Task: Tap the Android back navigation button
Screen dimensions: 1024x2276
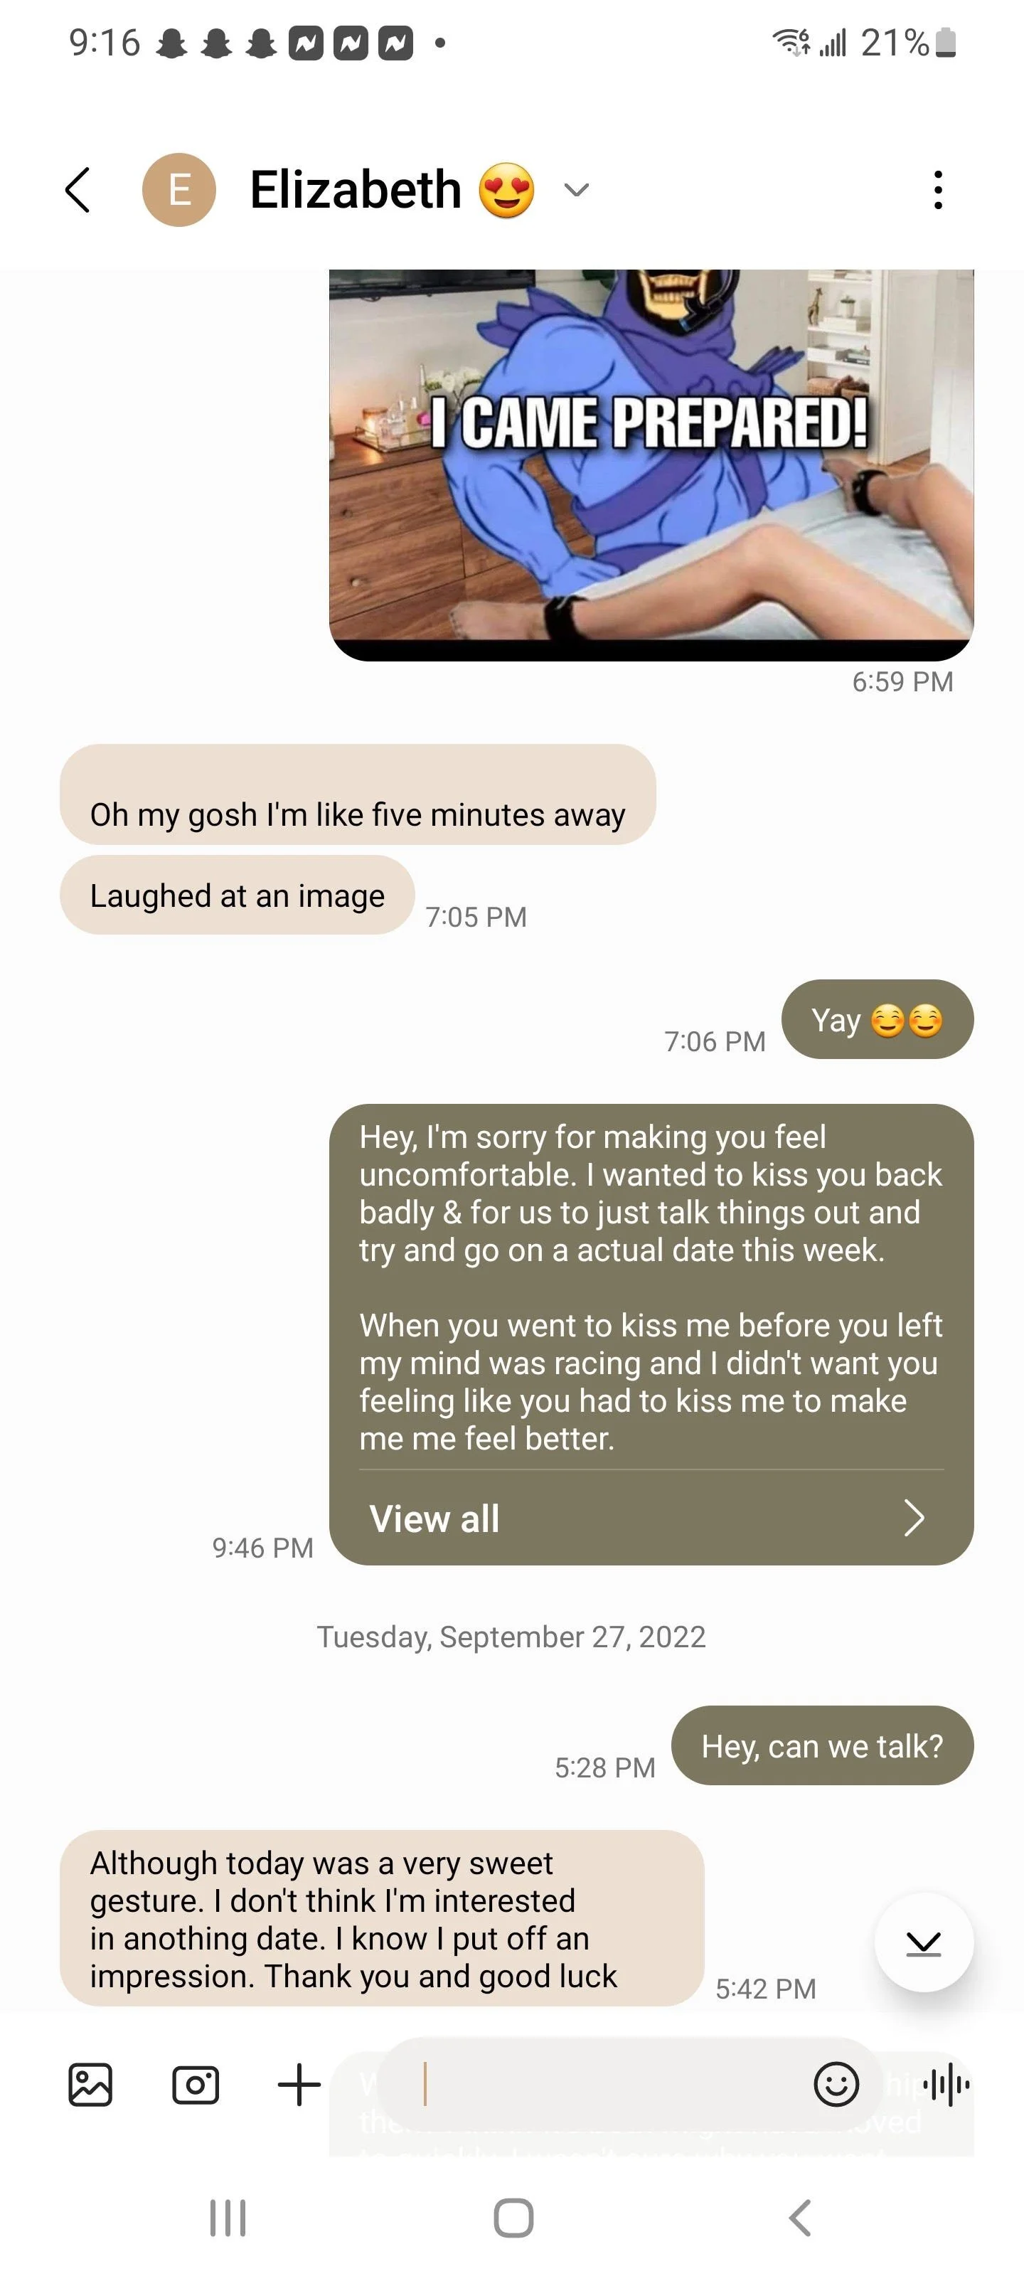Action: tap(799, 2218)
